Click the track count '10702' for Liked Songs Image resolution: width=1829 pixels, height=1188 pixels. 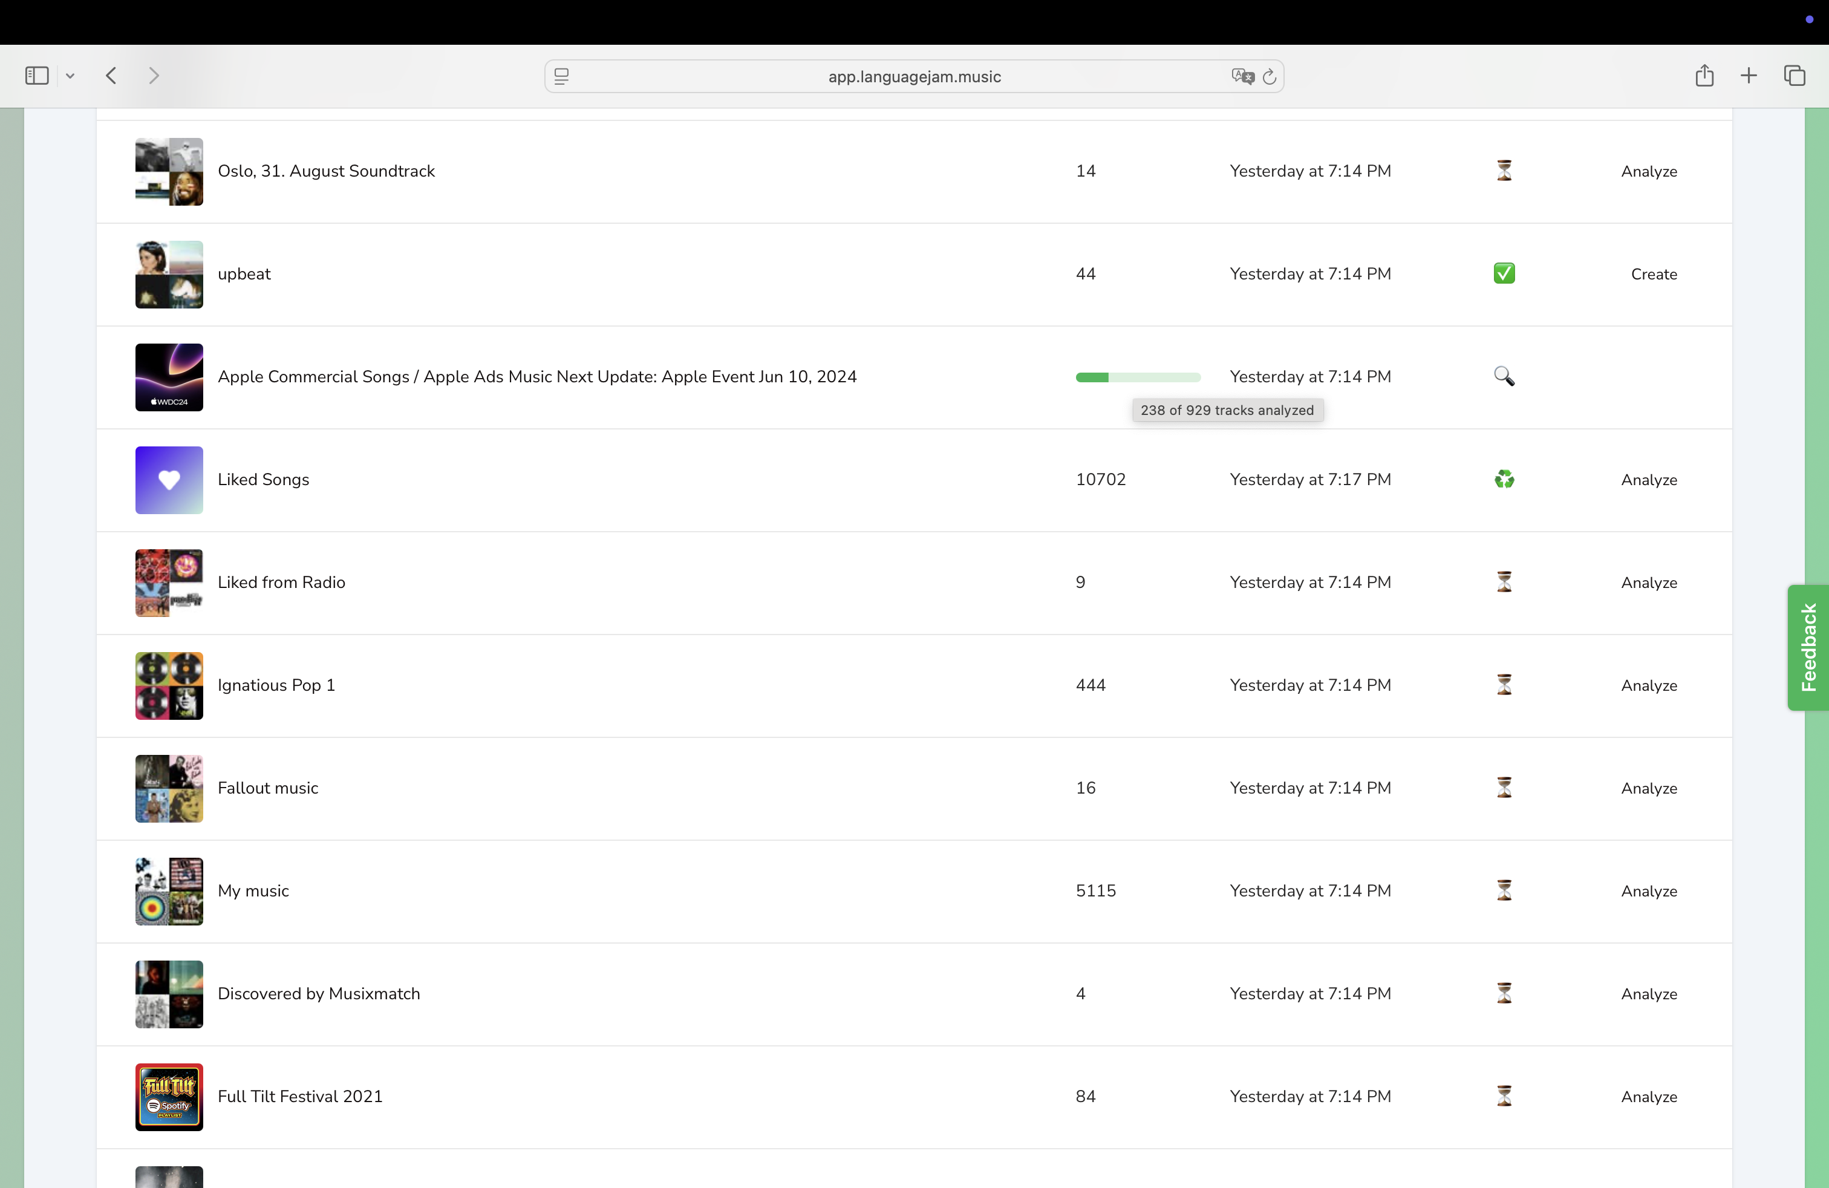click(x=1100, y=480)
